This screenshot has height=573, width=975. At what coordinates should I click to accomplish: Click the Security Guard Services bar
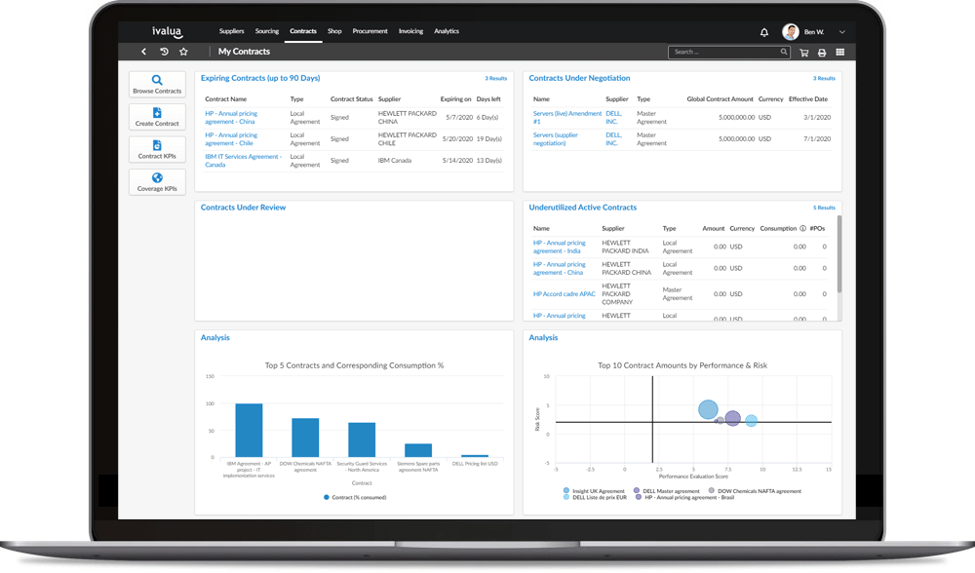coord(362,440)
